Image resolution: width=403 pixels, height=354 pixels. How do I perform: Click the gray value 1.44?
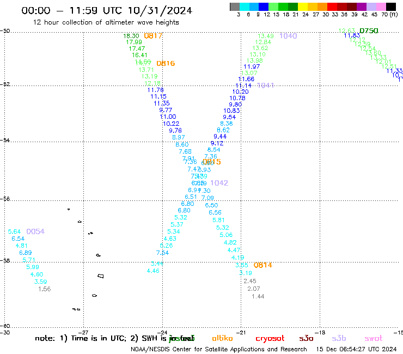[258, 296]
